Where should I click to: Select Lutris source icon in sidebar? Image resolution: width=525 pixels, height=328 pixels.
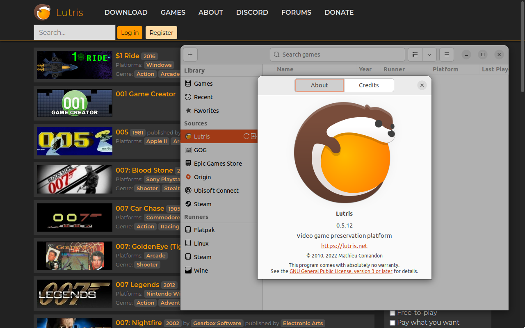pos(188,137)
